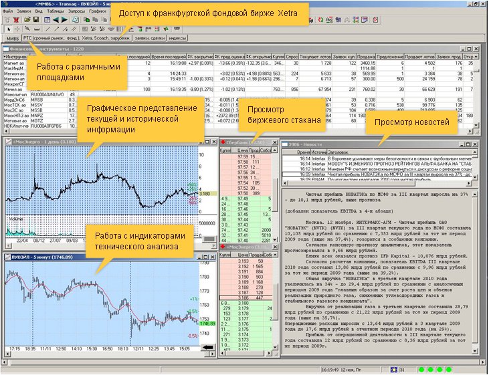Image resolution: width=489 pixels, height=375 pixels.
Task: Select the crosshair cursor tool
Action: pyautogui.click(x=17, y=29)
